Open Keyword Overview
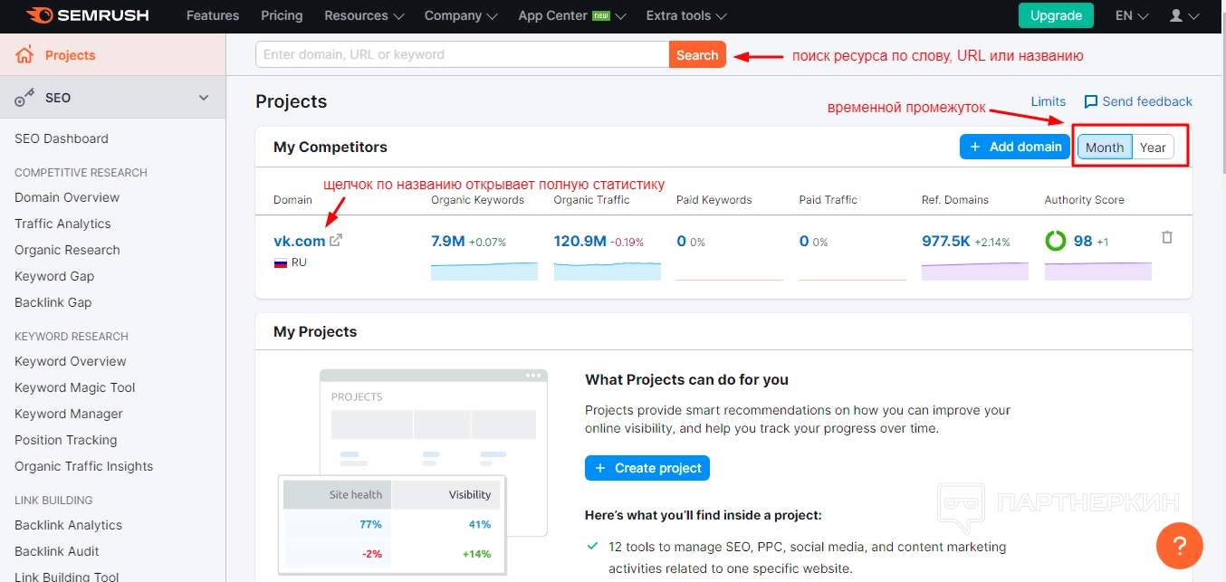 (x=71, y=361)
